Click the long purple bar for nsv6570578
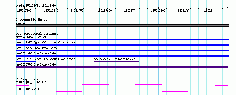The height and width of the screenshot is (95, 236). [122, 67]
